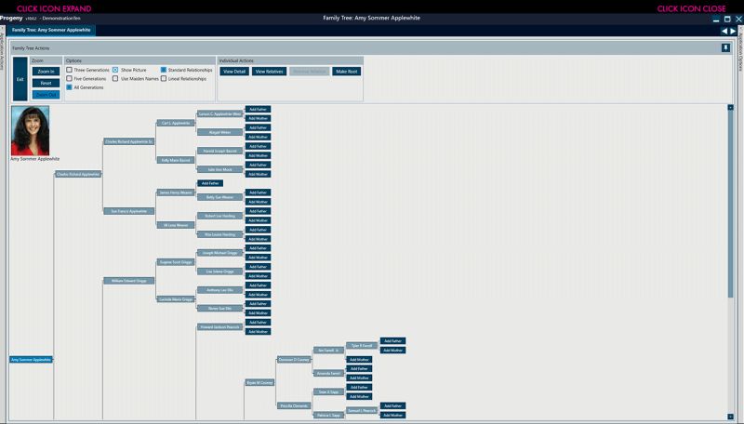Select Abigail Weber node

219,132
